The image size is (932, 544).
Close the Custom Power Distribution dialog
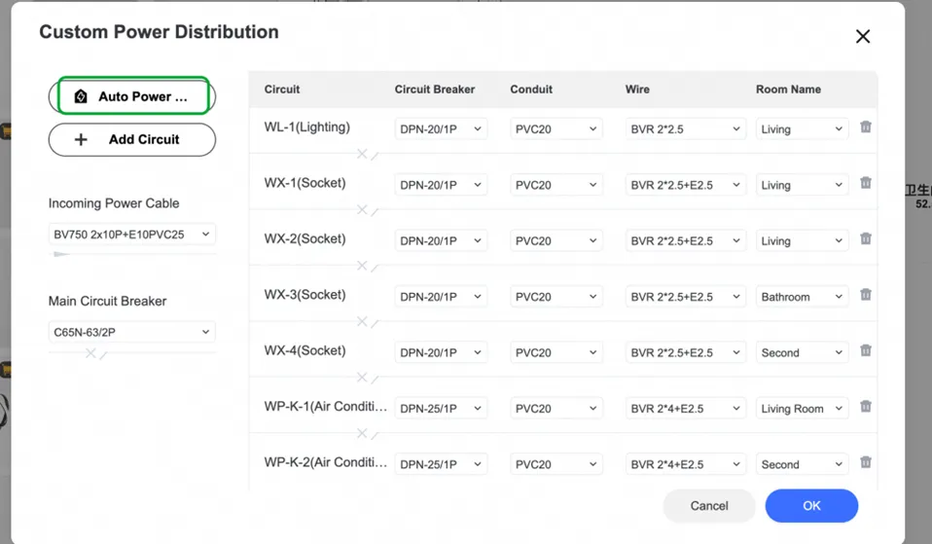[x=862, y=36]
